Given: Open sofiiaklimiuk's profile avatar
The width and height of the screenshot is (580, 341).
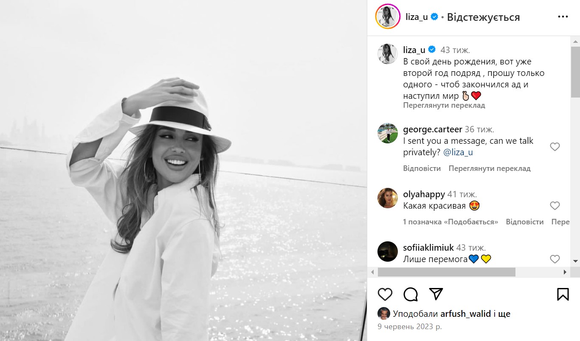Looking at the screenshot, I should pos(388,251).
